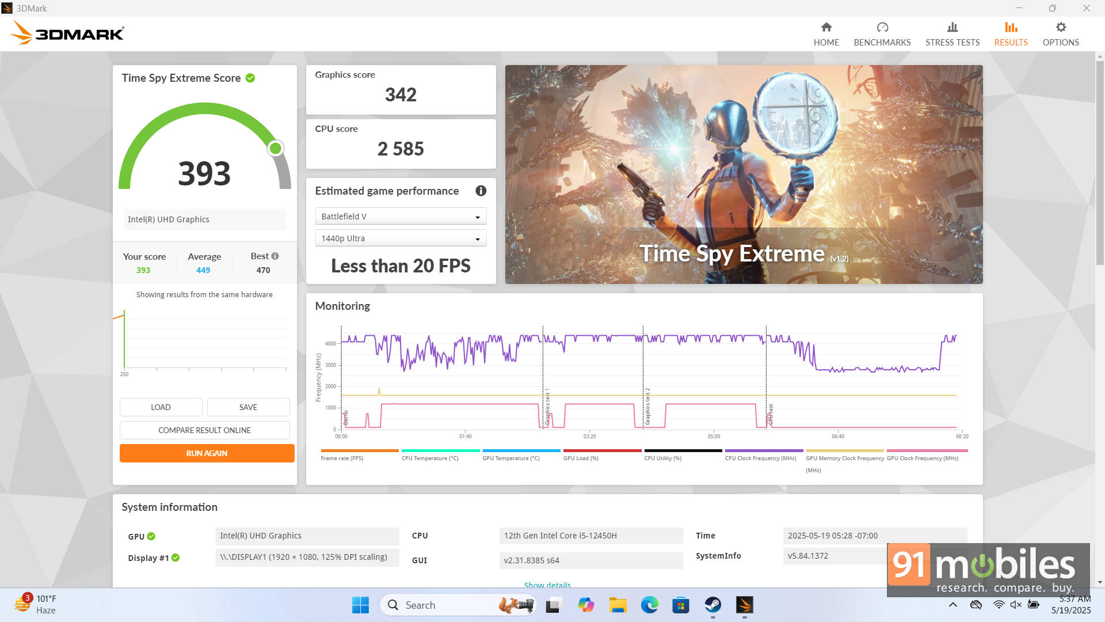The width and height of the screenshot is (1105, 622).
Task: Toggle Frame rate (FPS) legend swatch
Action: pyautogui.click(x=359, y=450)
